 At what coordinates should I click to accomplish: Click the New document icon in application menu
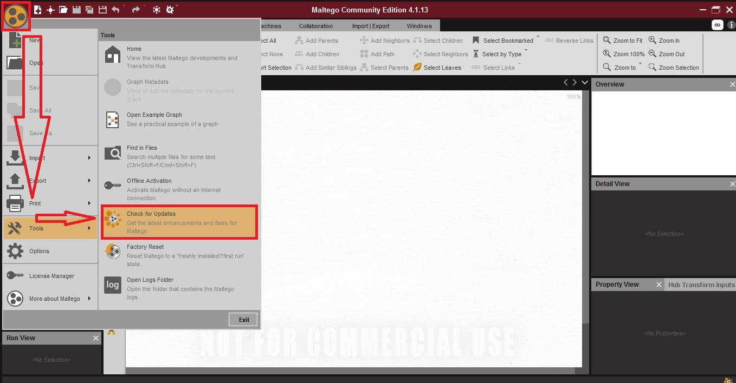tap(15, 40)
